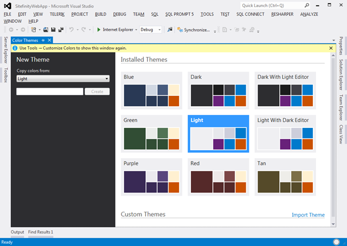347x246 pixels.
Task: Click the Open File folder icon
Action: tap(46, 30)
